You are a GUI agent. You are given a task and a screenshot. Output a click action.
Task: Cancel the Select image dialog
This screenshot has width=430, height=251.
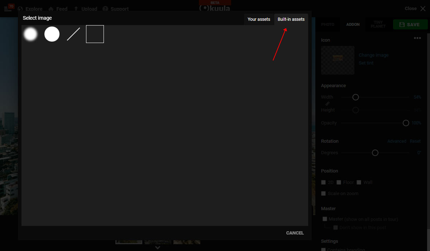(295, 233)
